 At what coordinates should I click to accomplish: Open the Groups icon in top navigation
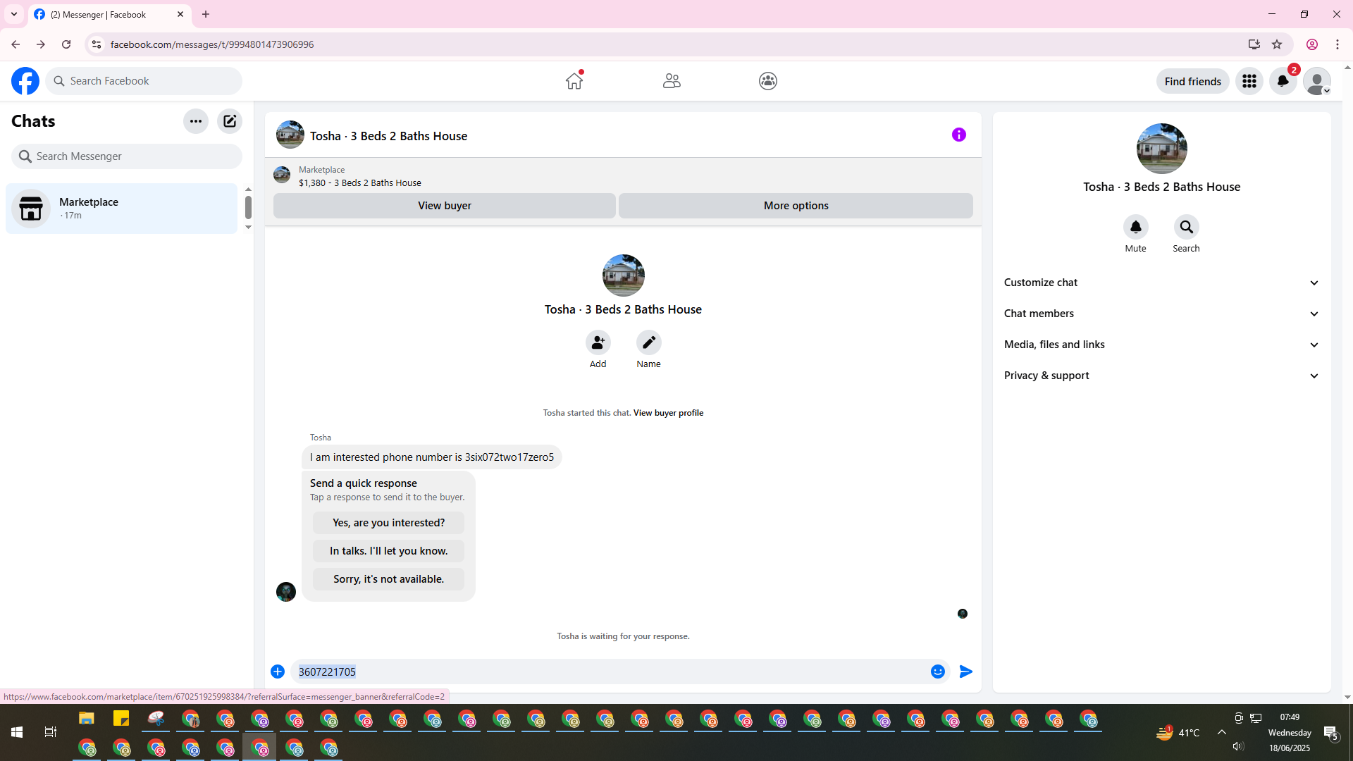768,81
